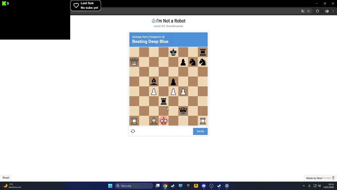Open Windows Settings gear on the taskbar
337x190 pixels.
click(227, 186)
